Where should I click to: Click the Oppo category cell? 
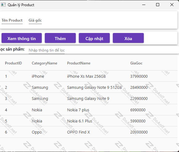[37, 132]
